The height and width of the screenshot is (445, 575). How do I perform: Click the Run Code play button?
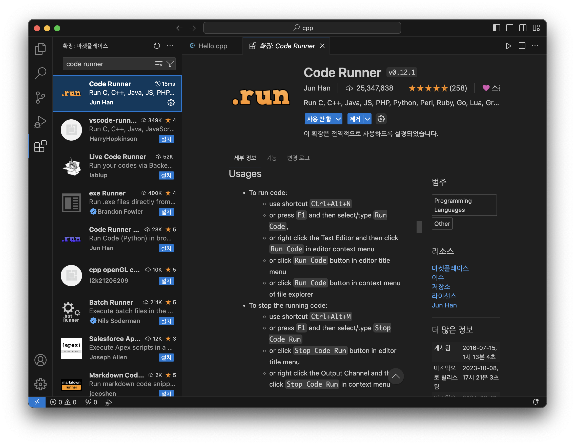[508, 46]
